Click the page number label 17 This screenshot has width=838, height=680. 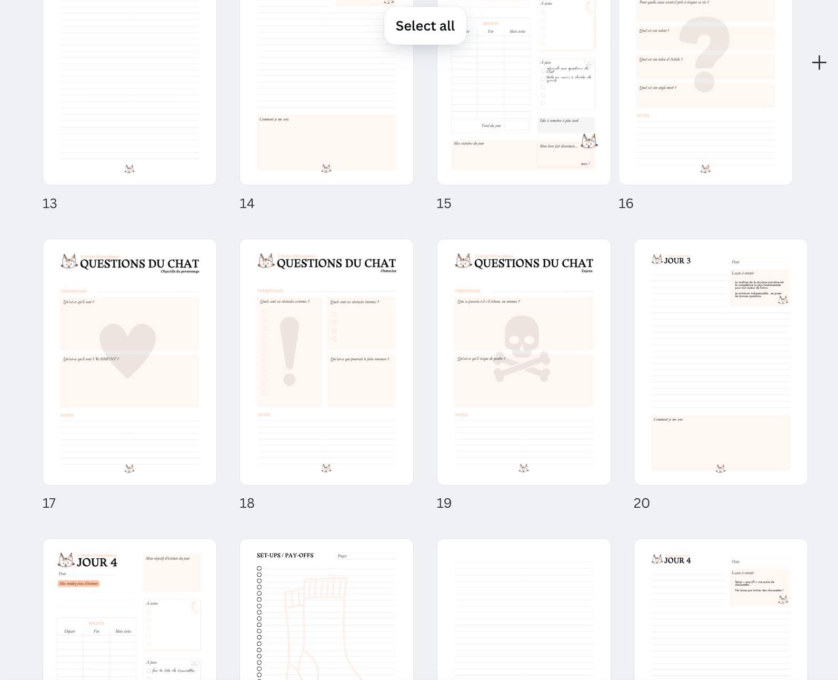[49, 503]
